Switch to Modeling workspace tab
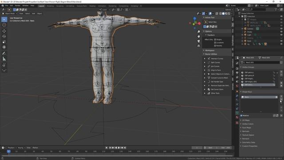Viewport: 284px width, 160px height. (50, 6)
